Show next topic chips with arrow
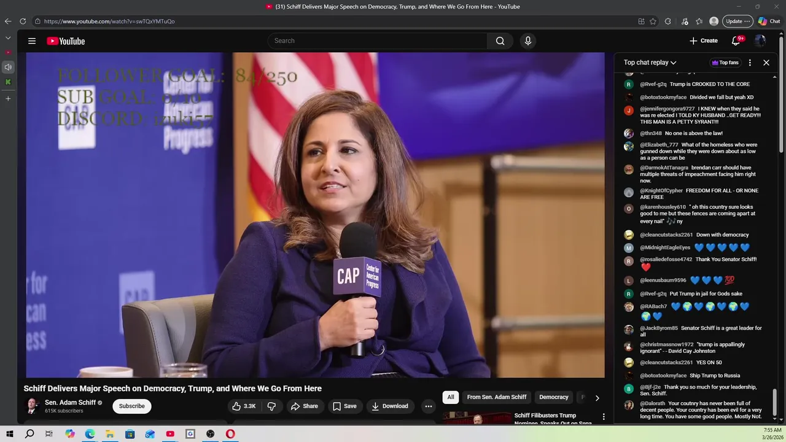 click(x=597, y=398)
